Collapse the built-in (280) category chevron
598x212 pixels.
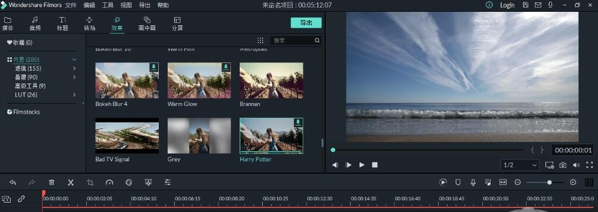coord(74,59)
